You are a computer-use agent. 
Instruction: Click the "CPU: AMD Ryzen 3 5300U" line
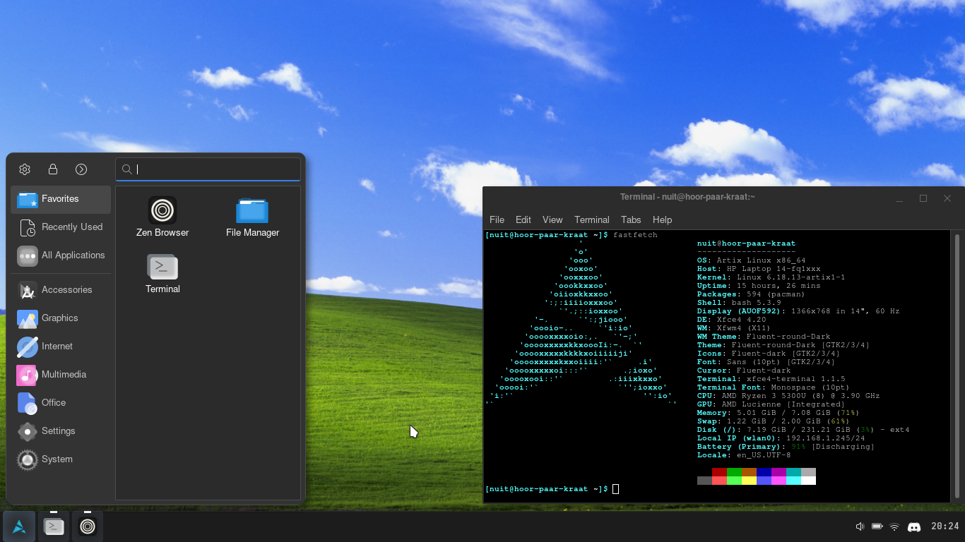[788, 396]
